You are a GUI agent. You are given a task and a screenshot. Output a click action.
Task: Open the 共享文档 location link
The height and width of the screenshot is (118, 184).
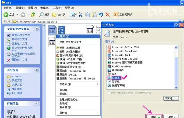(x=17, y=84)
